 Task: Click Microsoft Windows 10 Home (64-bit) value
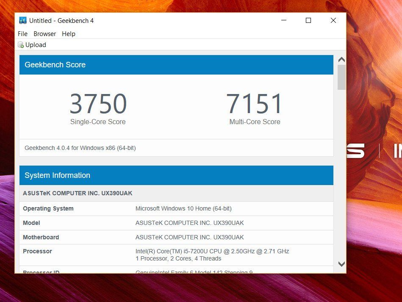click(183, 208)
